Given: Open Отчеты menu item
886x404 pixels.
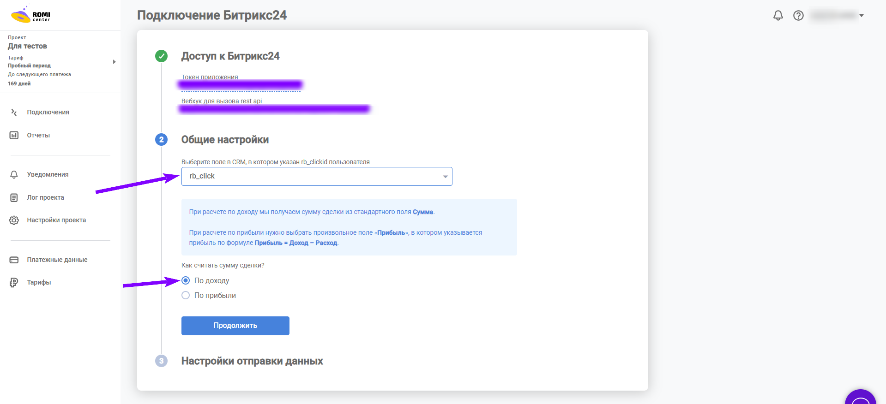Looking at the screenshot, I should point(38,135).
